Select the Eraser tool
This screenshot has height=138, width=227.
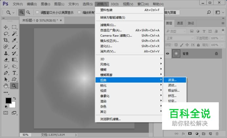(6, 60)
